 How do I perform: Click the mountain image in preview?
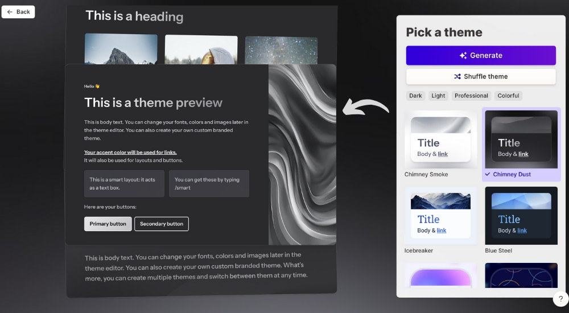tap(121, 48)
